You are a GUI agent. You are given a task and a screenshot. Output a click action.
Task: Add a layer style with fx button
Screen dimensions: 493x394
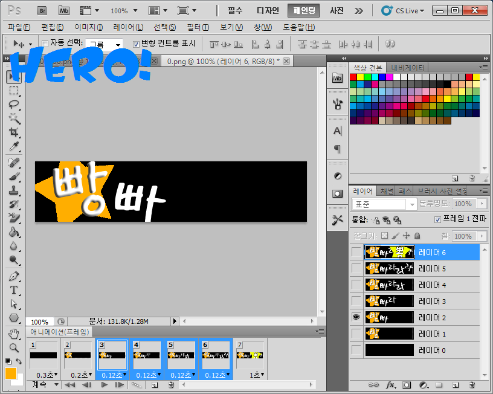[390, 385]
